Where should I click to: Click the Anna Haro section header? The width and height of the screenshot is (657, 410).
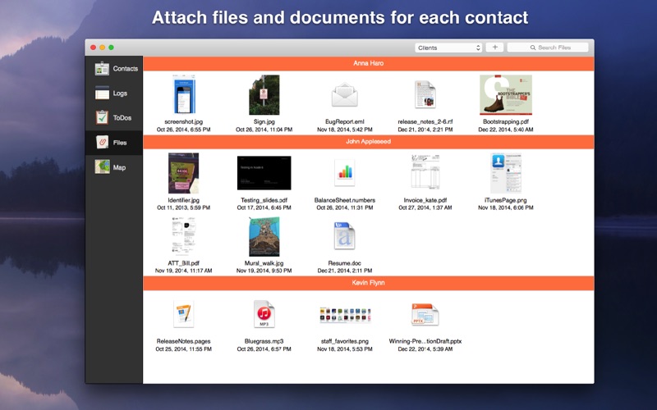[368, 63]
